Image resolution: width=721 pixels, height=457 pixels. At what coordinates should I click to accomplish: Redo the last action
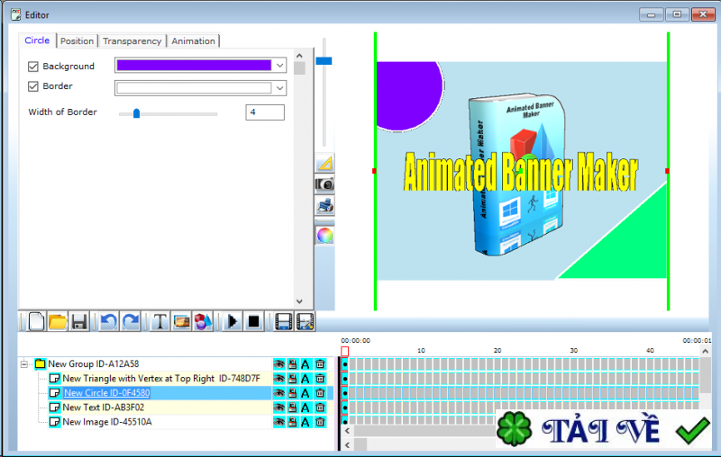tap(131, 322)
